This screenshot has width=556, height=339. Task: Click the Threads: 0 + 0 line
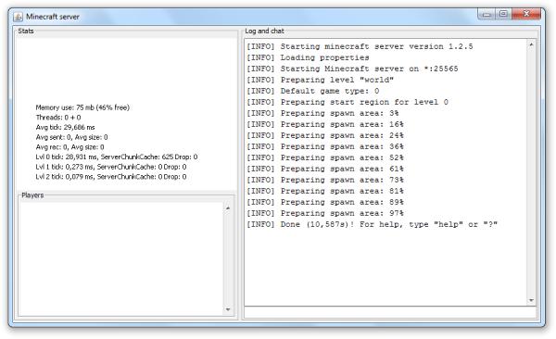click(58, 118)
